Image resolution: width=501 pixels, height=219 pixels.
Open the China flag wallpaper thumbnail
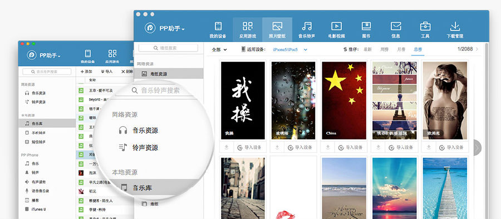tap(344, 101)
